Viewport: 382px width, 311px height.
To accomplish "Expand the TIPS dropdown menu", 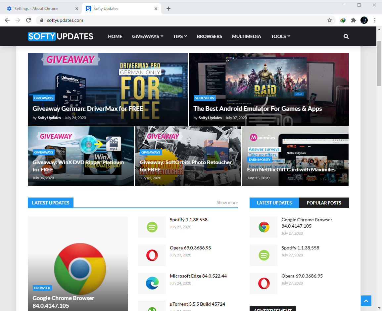I will coord(180,36).
